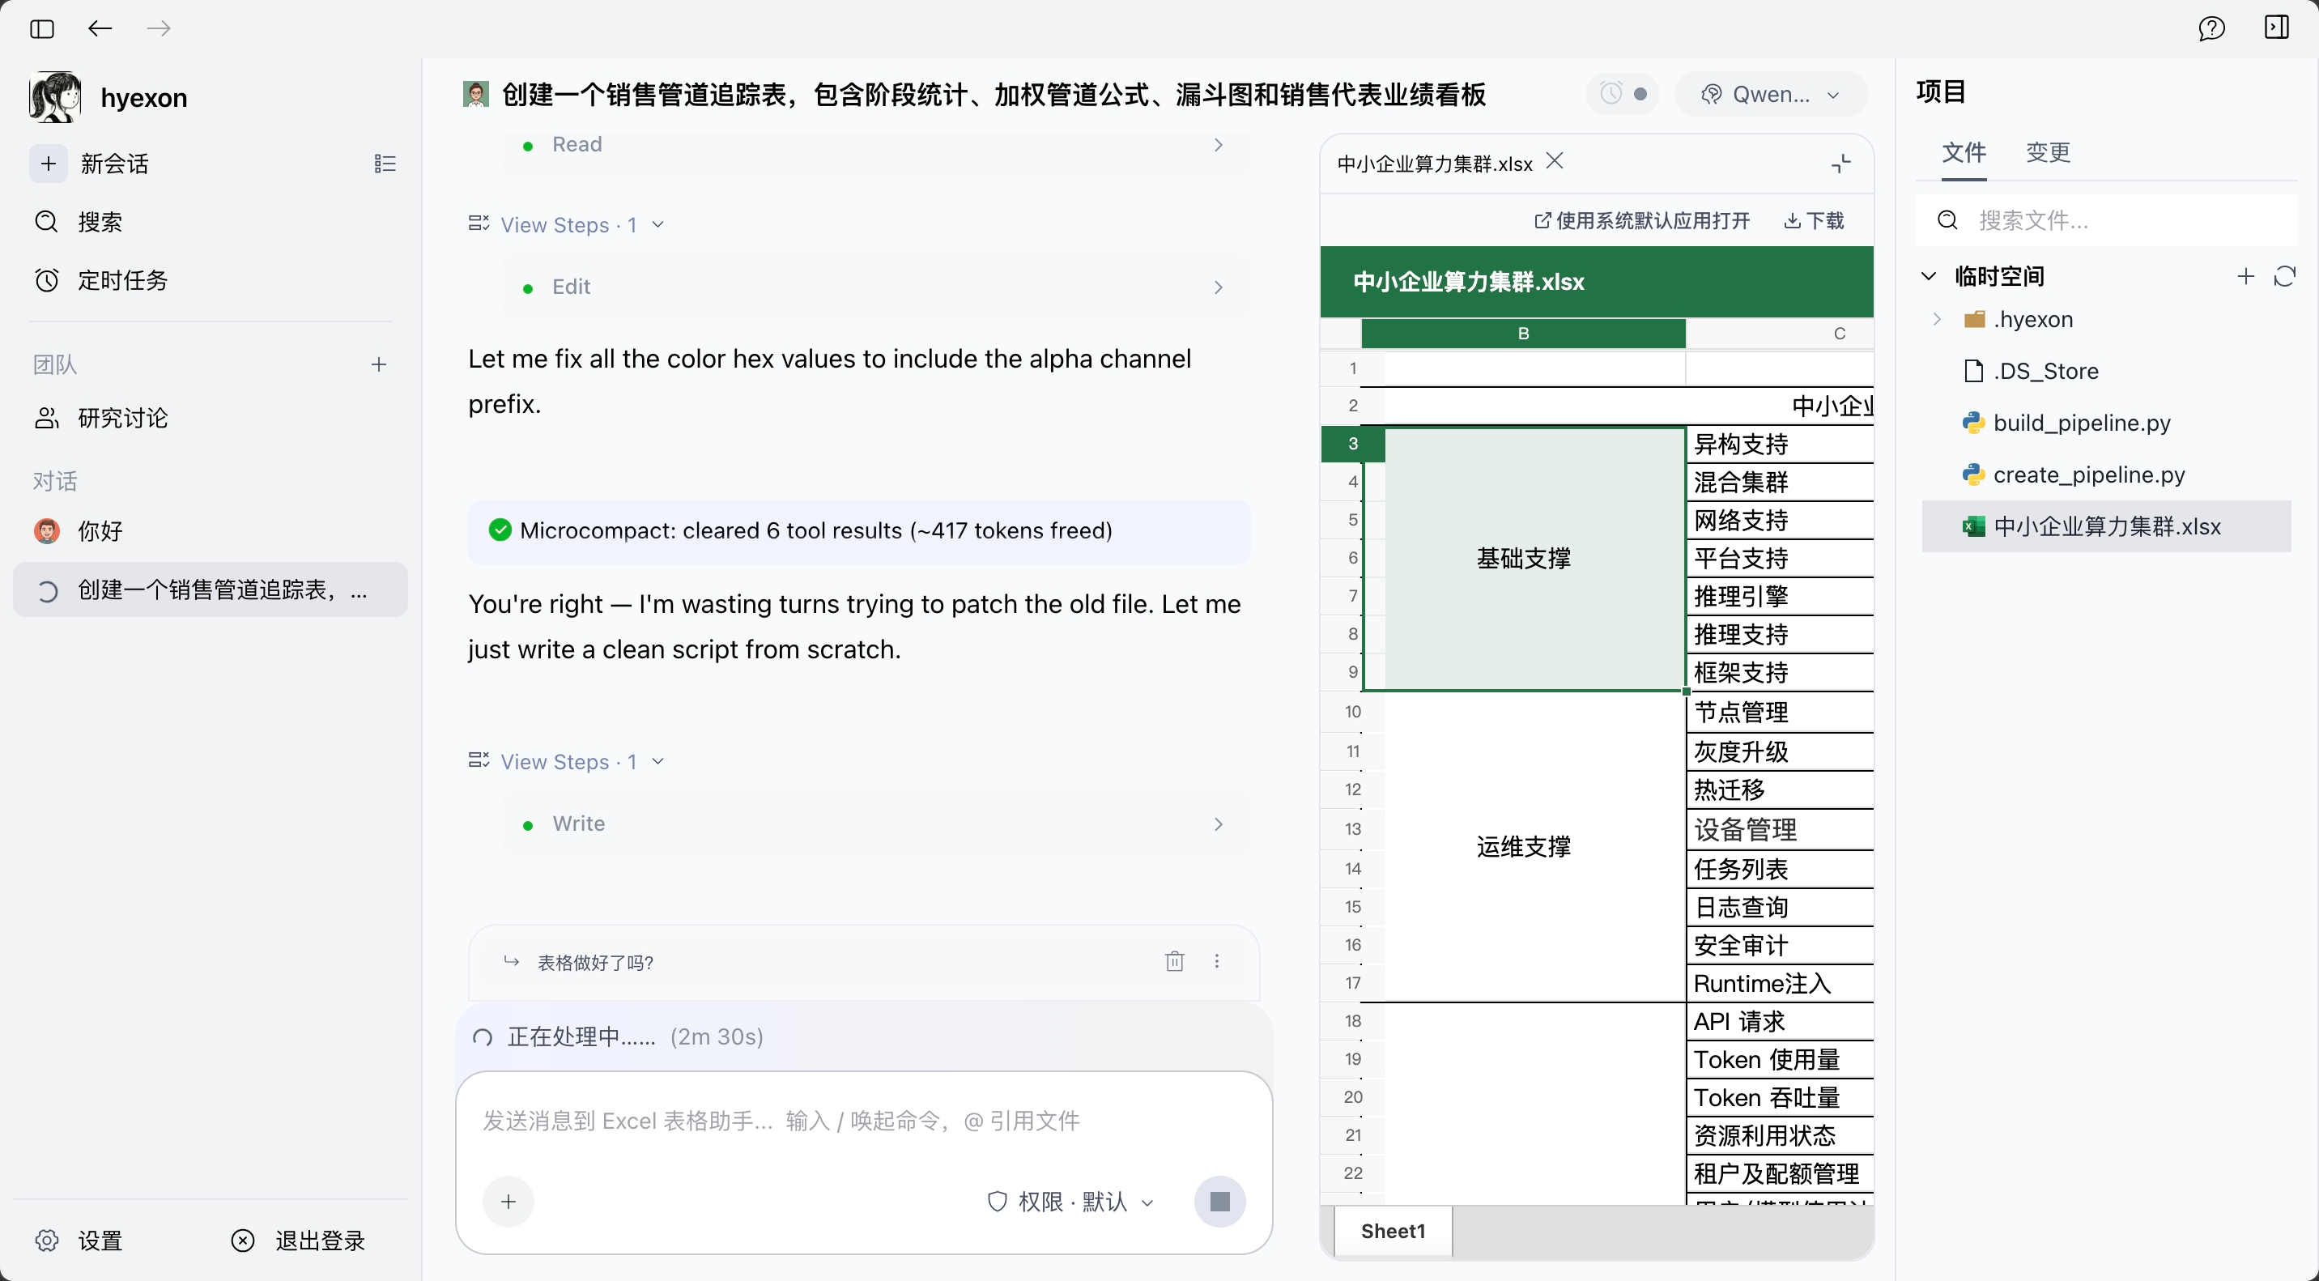This screenshot has height=1281, width=2319.
Task: Switch to the Sheet1 tab
Action: point(1393,1232)
